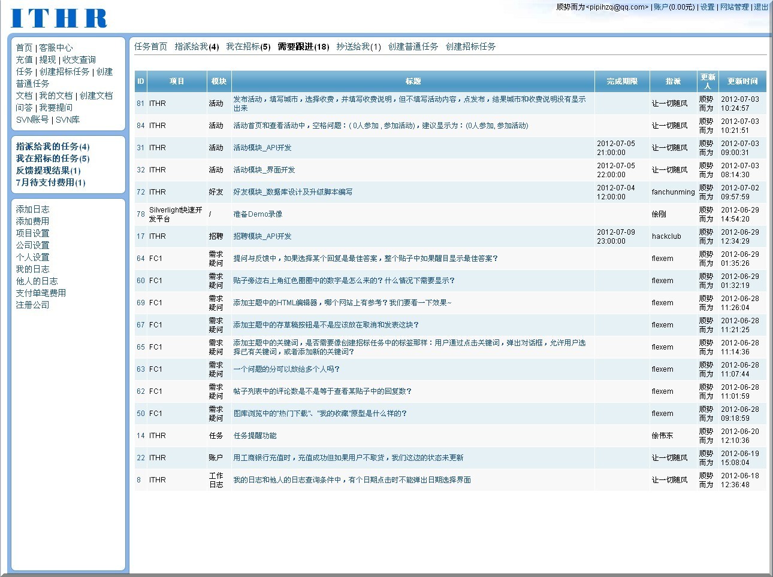773x577 pixels.
Task: Open task 活动模块_API开发
Action: pos(262,148)
